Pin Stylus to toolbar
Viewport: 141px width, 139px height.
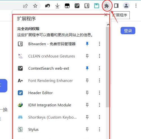pyautogui.click(x=87, y=129)
